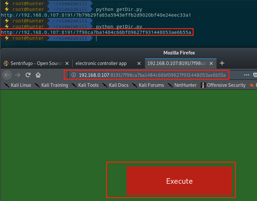
Task: Switch to the Sentrifugo - Open Source tab
Action: point(37,63)
